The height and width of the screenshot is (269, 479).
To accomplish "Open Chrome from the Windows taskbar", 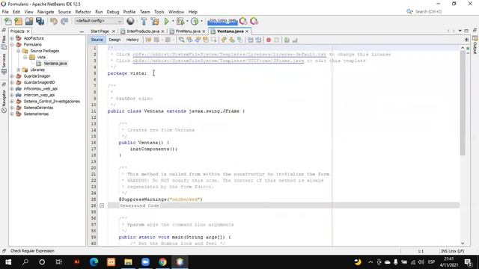I will (162, 262).
